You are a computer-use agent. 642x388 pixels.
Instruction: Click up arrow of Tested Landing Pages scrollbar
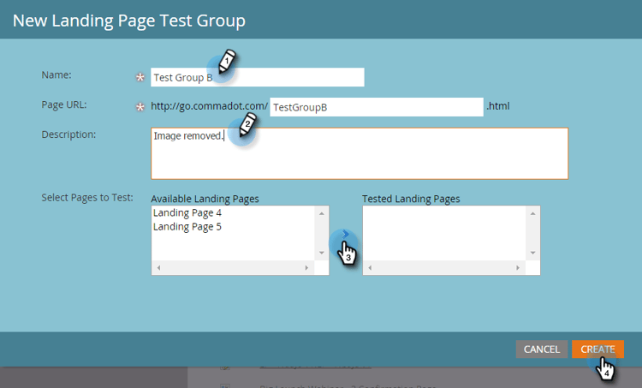coord(532,213)
